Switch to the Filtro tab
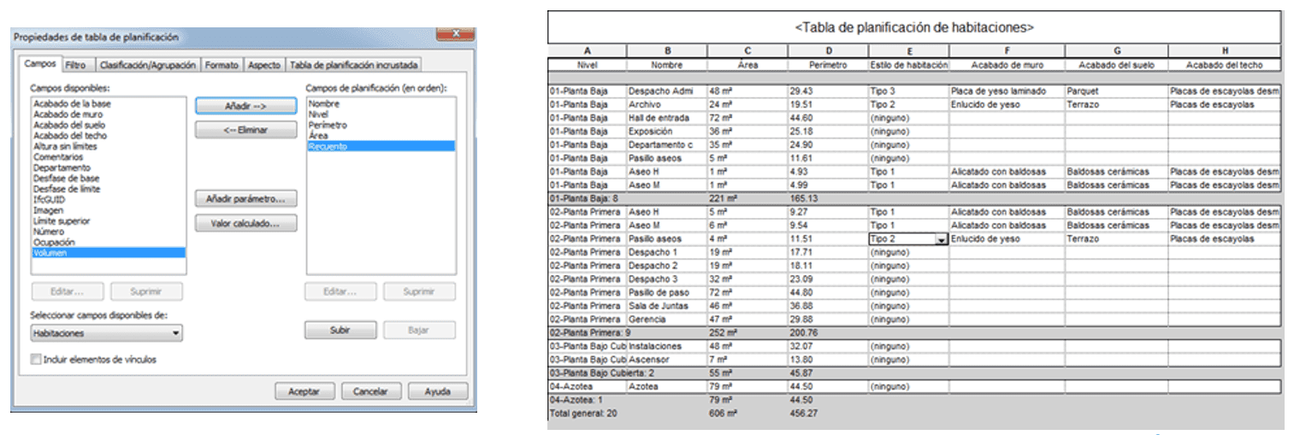Image resolution: width=1294 pixels, height=435 pixels. point(75,65)
